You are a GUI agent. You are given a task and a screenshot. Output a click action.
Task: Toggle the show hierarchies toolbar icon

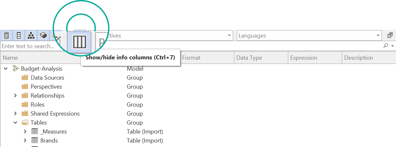[x=31, y=35]
